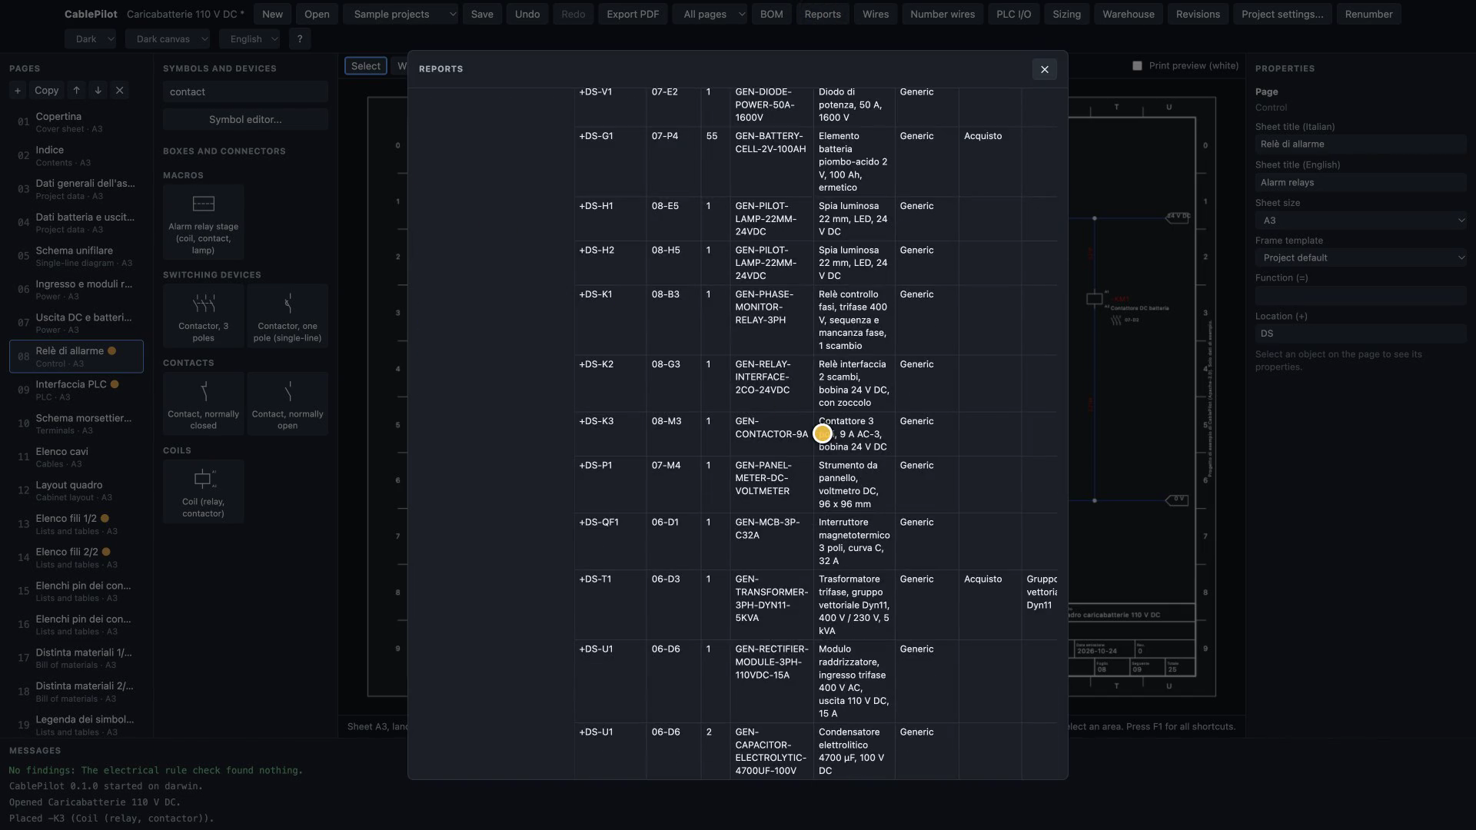Open the Warehouse menu item
This screenshot has width=1476, height=830.
pyautogui.click(x=1128, y=15)
